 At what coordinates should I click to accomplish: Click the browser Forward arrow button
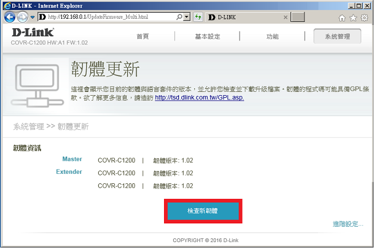[22, 17]
